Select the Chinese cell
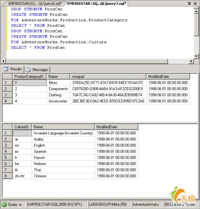The height and width of the screenshot is (209, 200). (63, 176)
